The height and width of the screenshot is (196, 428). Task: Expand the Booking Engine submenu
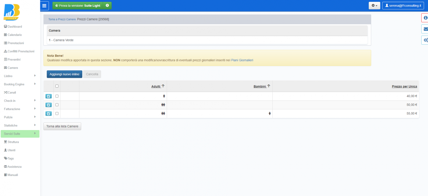tap(20, 84)
